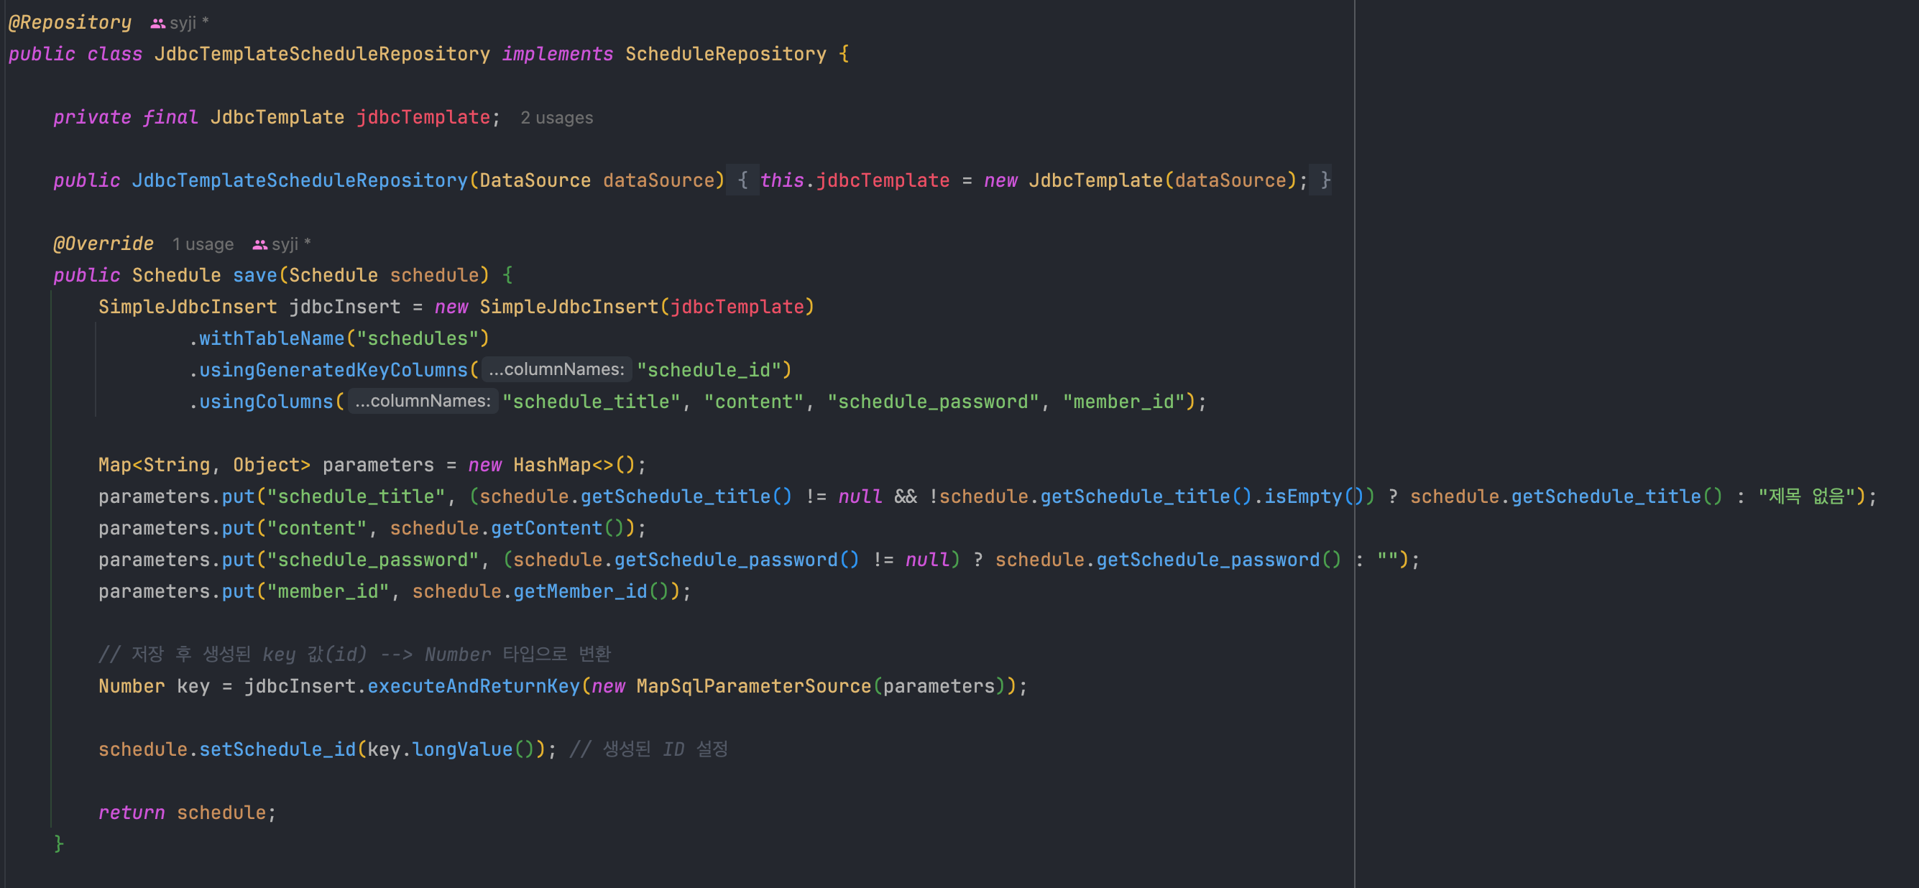Click the '생성된 ID 설정' comment

tap(649, 749)
